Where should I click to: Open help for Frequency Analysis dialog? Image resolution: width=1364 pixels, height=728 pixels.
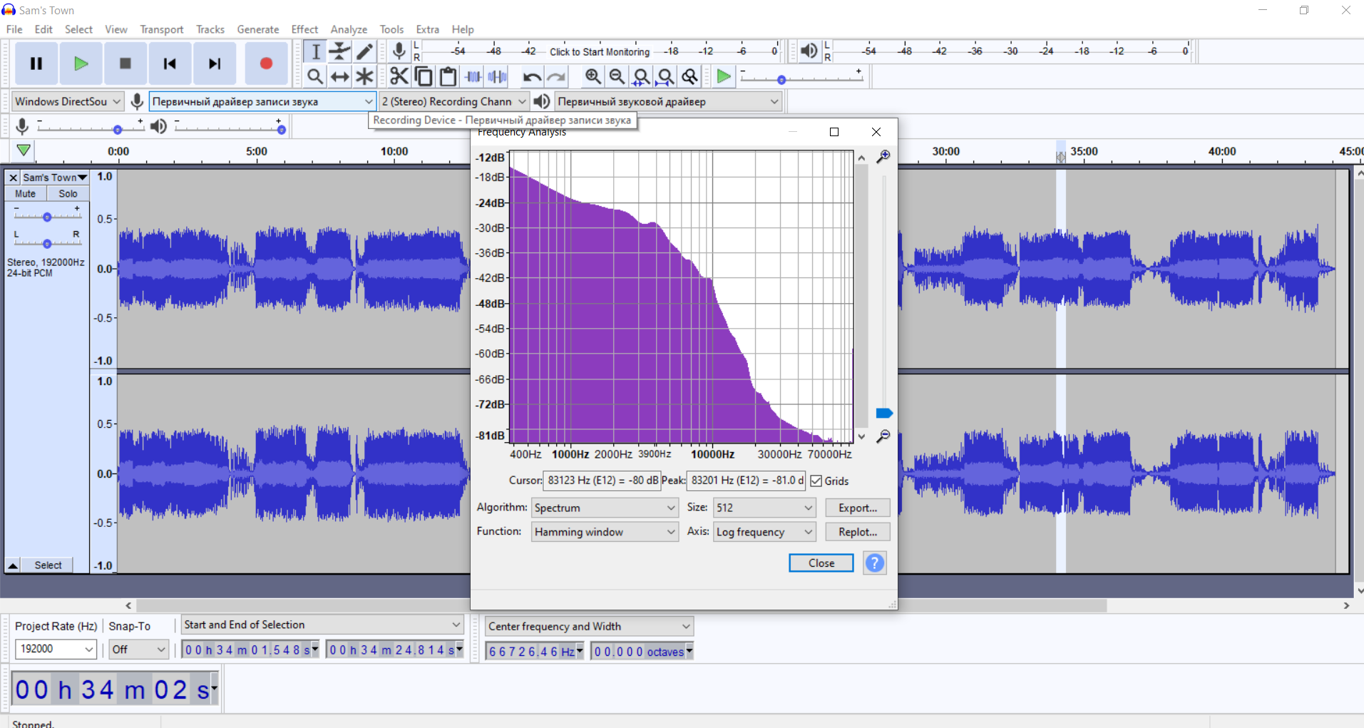tap(875, 563)
